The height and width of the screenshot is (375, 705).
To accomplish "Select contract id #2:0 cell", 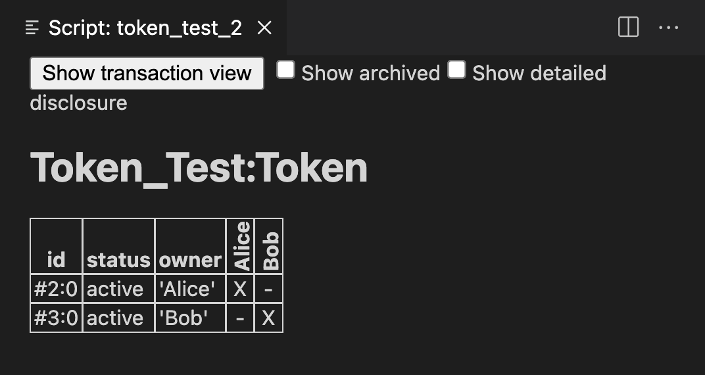I will [57, 289].
